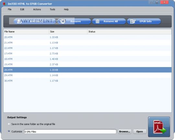Click the EPUB Info label text
The height and width of the screenshot is (140, 175).
coord(146,21)
